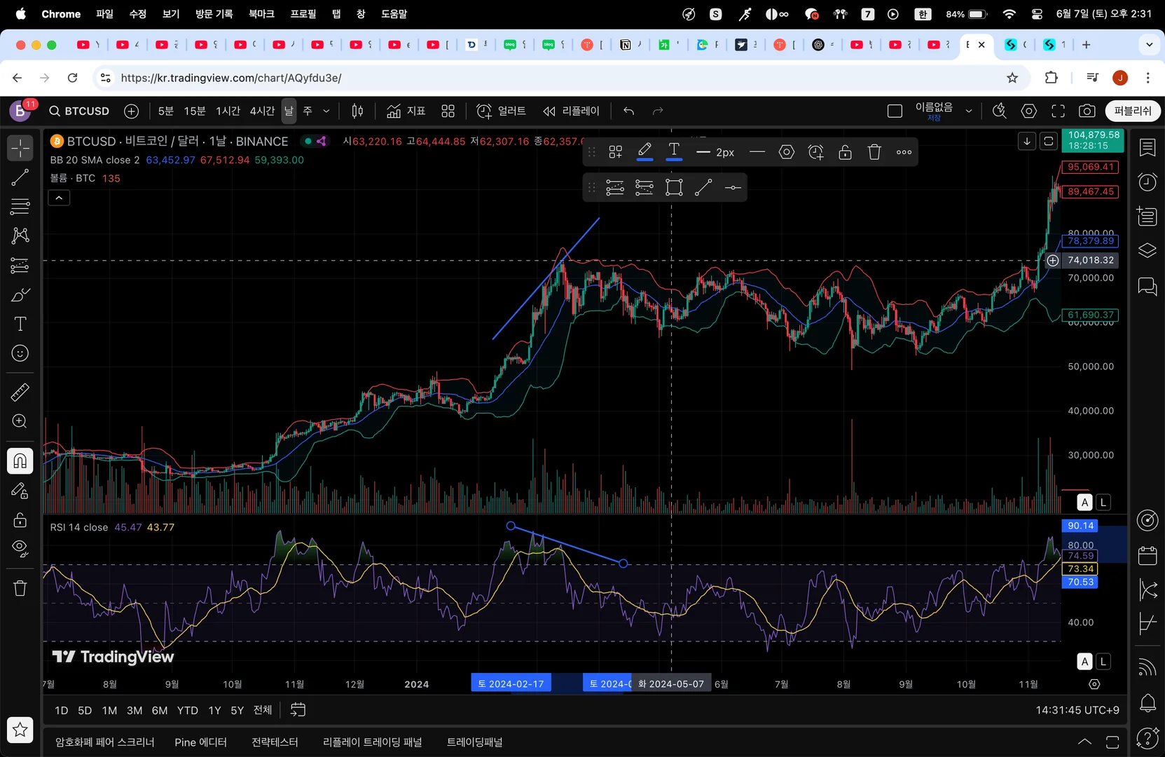Take a chart snapshot with camera icon

(x=1087, y=111)
